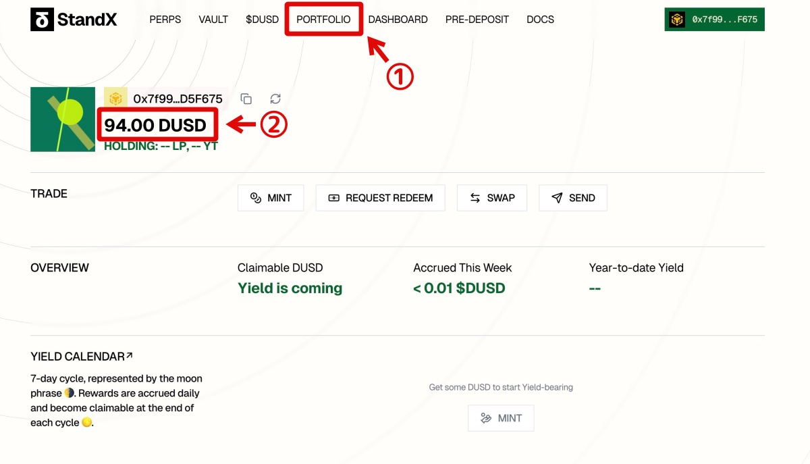Navigate to PRE-DEPOSIT
Viewport: 810px width, 464px height.
click(x=477, y=20)
